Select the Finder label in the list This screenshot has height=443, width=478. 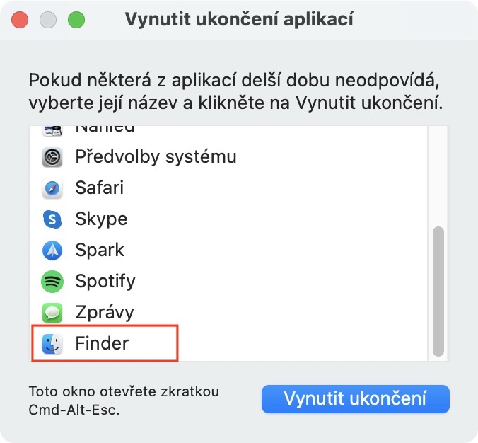pyautogui.click(x=102, y=344)
